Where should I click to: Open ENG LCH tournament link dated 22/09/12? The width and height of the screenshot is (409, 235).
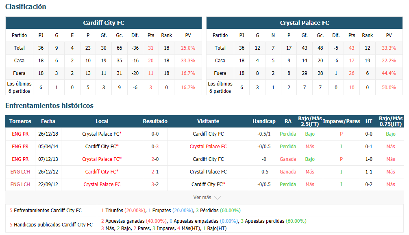(20, 184)
